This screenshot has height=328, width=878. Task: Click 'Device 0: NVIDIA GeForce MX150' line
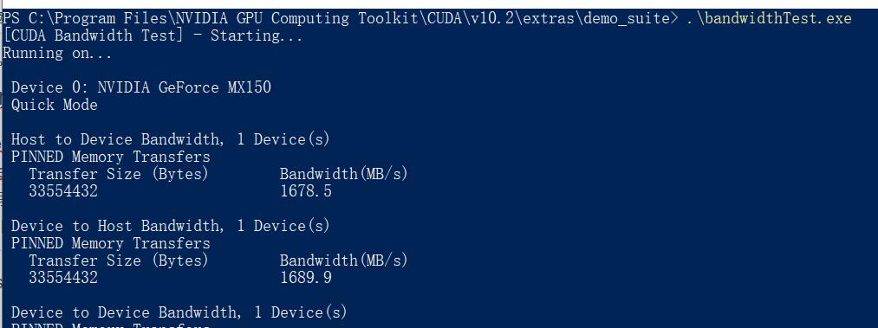click(141, 87)
